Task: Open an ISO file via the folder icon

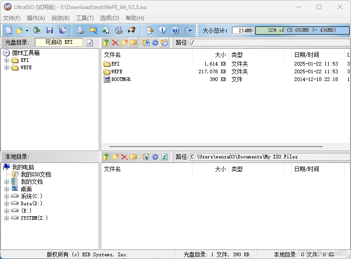Action: click(20, 30)
